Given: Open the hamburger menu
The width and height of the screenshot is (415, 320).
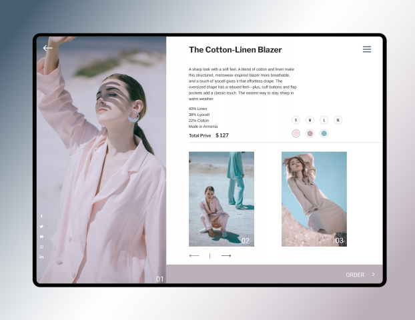Looking at the screenshot, I should [x=367, y=49].
